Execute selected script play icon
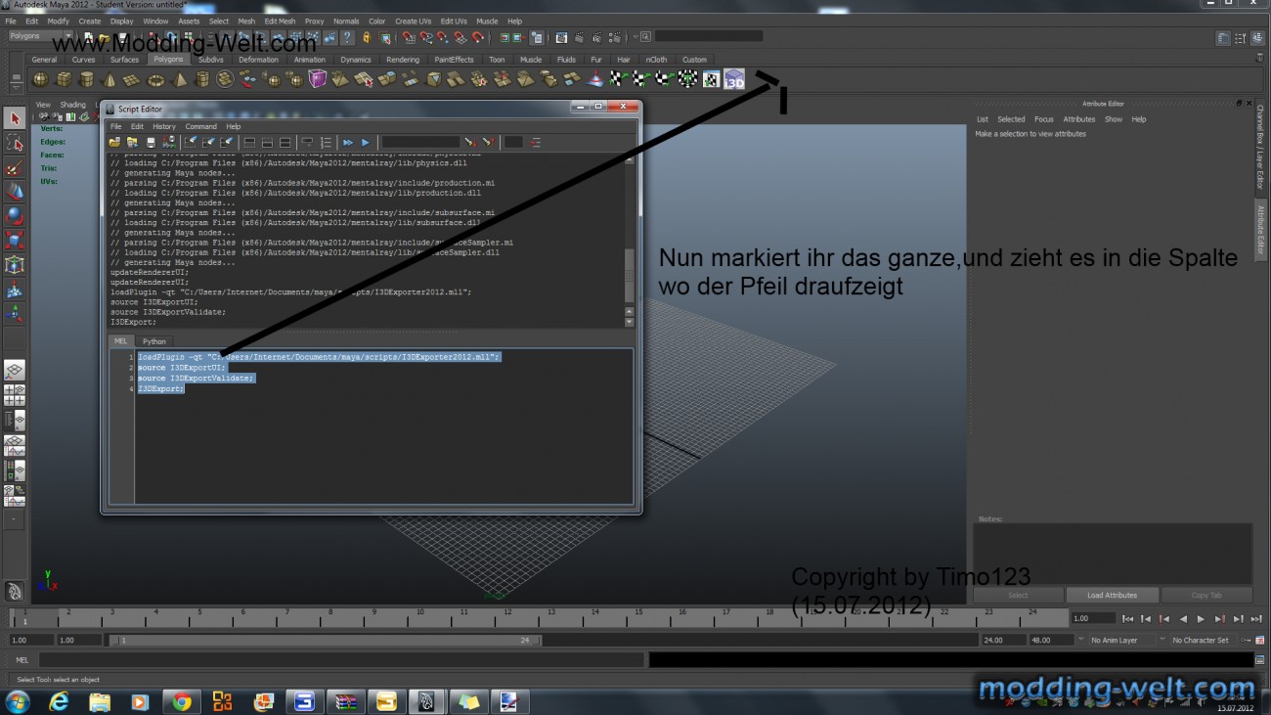Viewport: 1271px width, 715px height. click(x=366, y=143)
